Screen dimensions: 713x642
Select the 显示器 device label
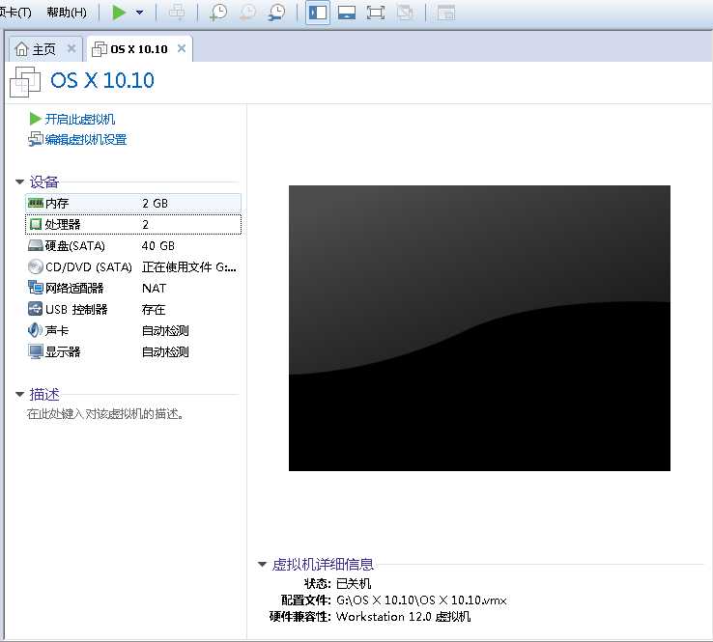click(x=63, y=351)
